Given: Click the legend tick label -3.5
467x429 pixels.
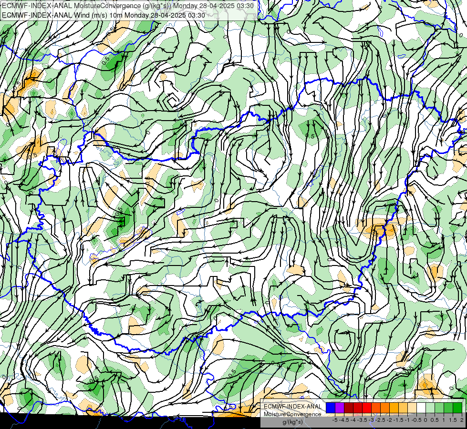Looking at the screenshot, I should (362, 420).
